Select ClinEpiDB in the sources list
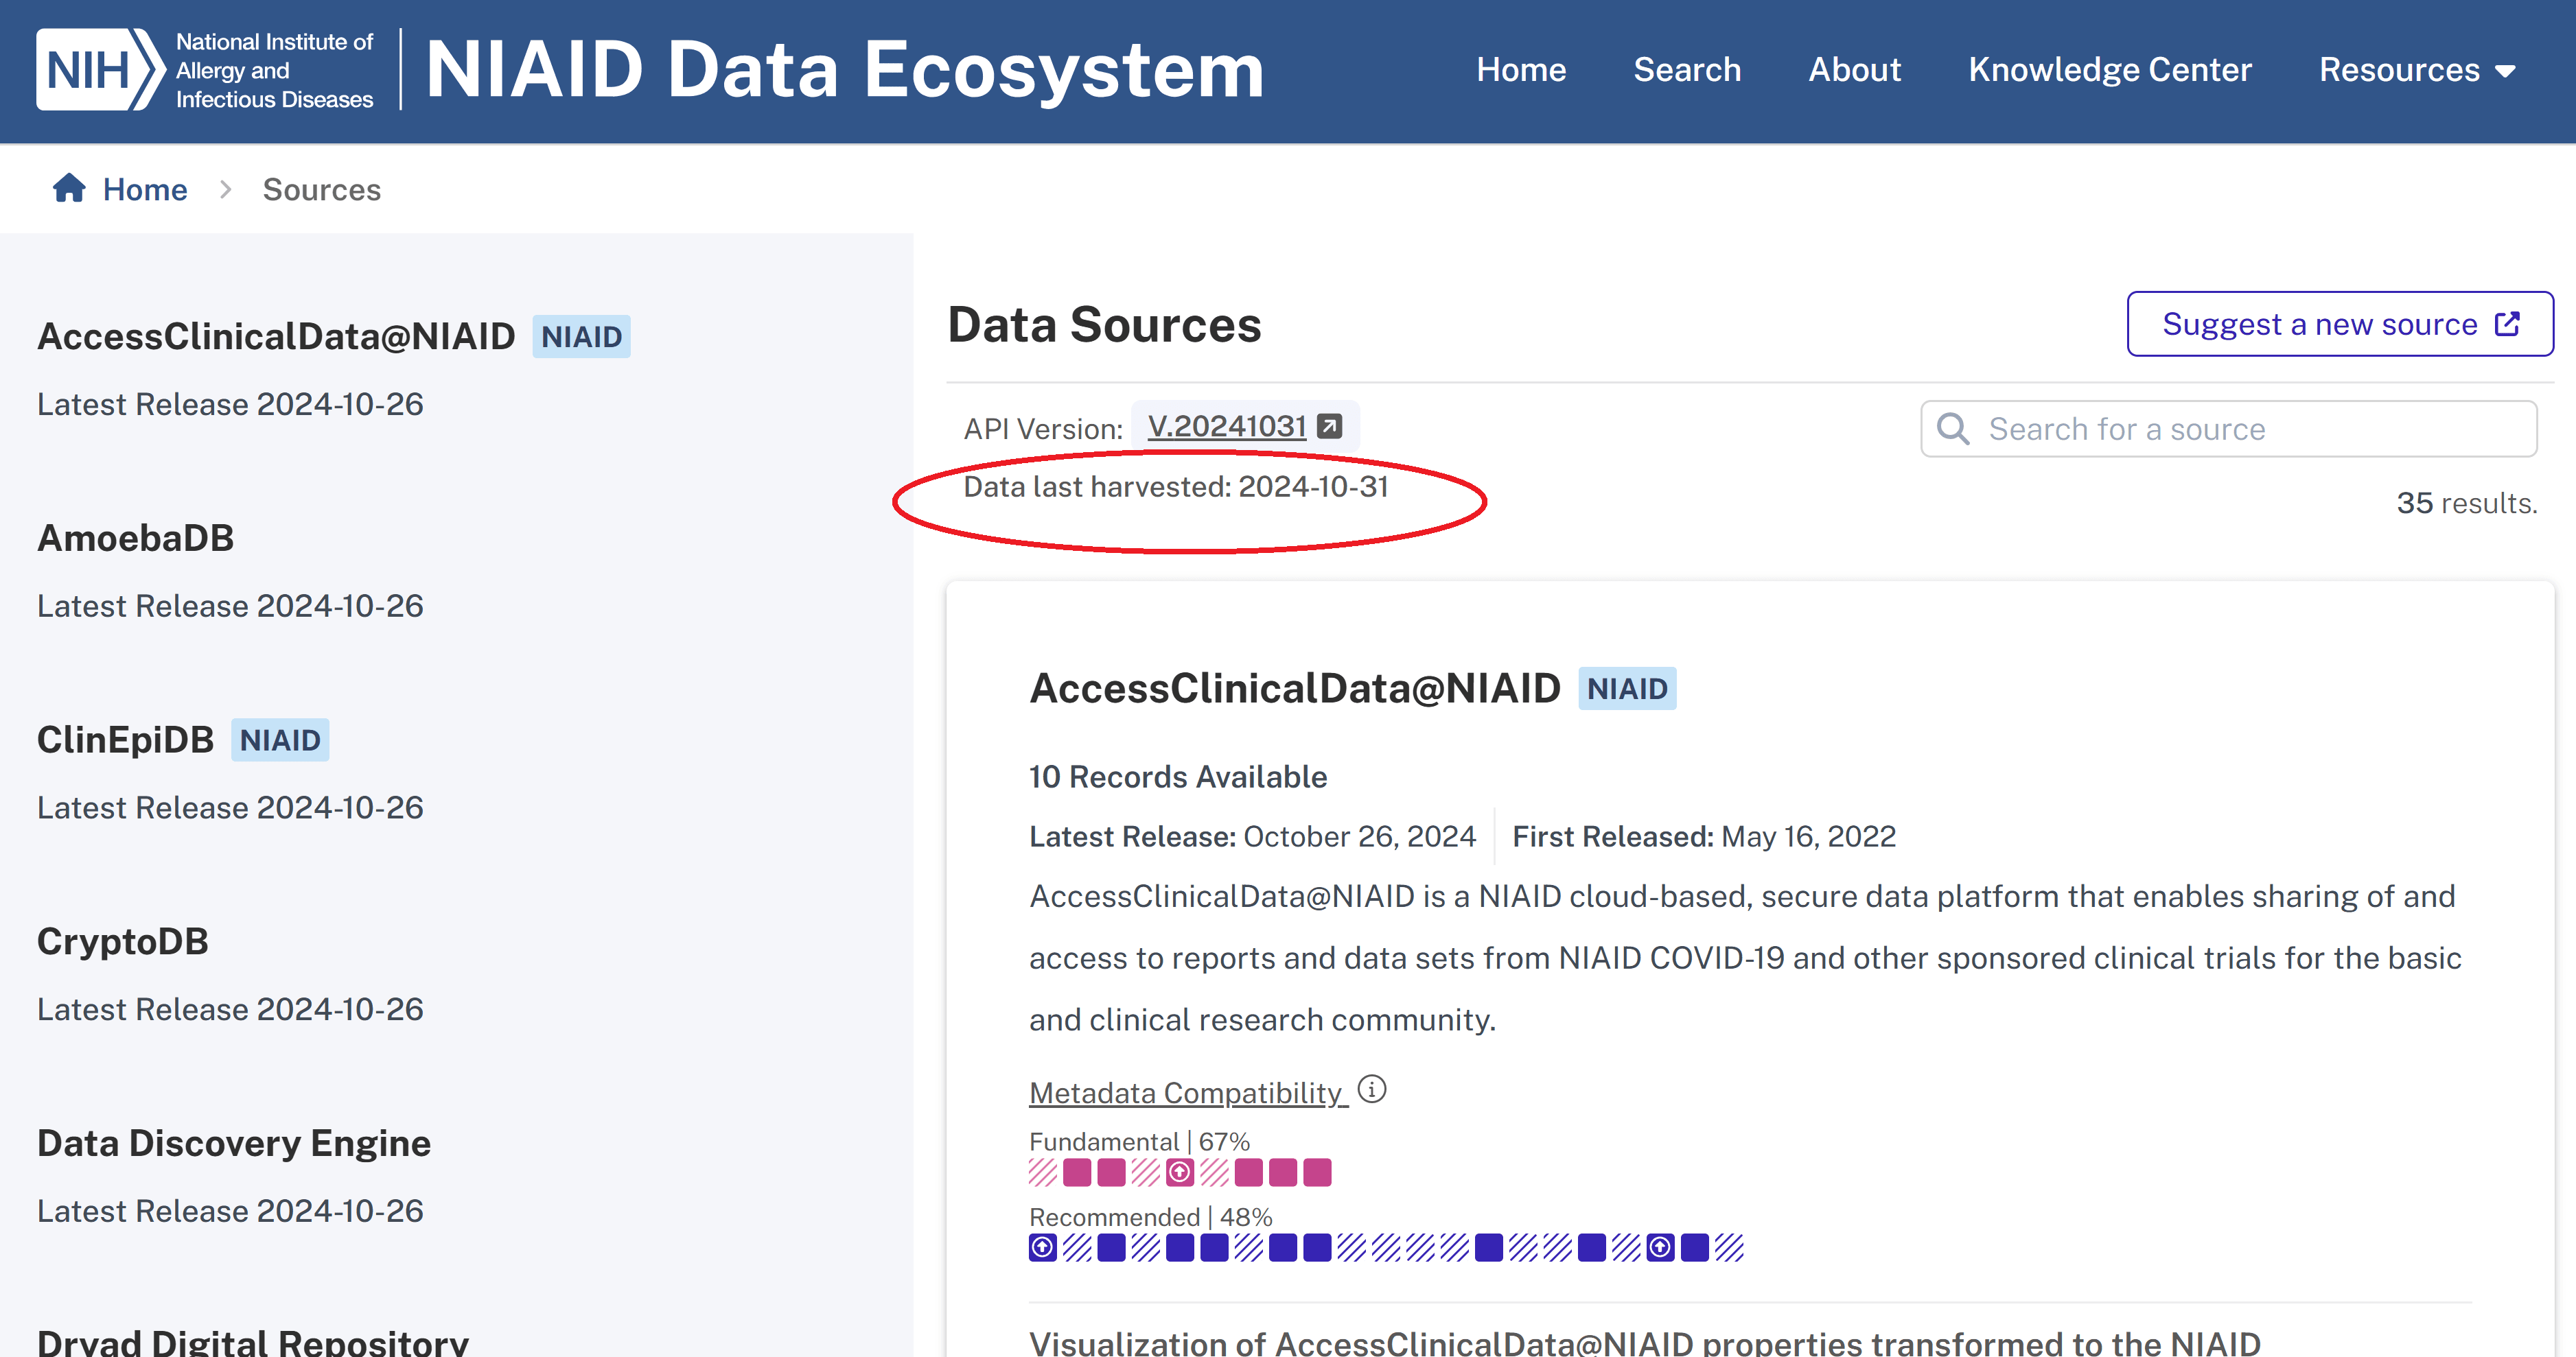 point(125,740)
